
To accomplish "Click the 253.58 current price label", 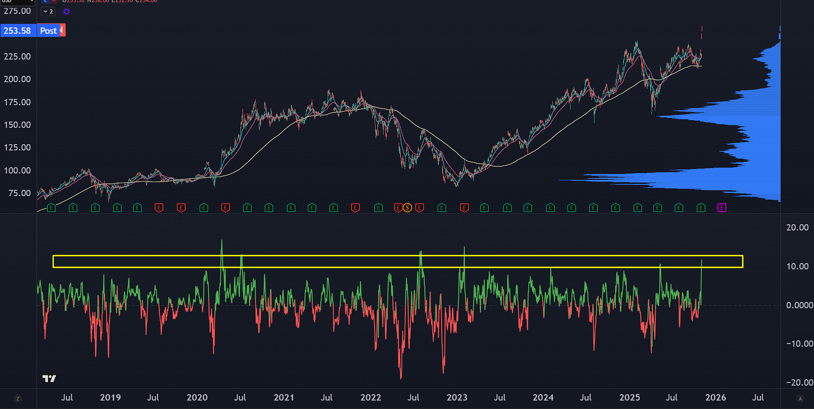I will tap(18, 31).
